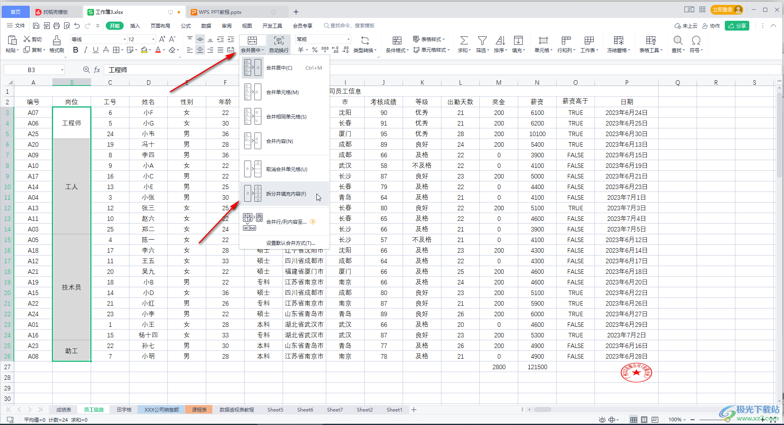Choose 合并相同单元格(S) menu item

[x=285, y=117]
